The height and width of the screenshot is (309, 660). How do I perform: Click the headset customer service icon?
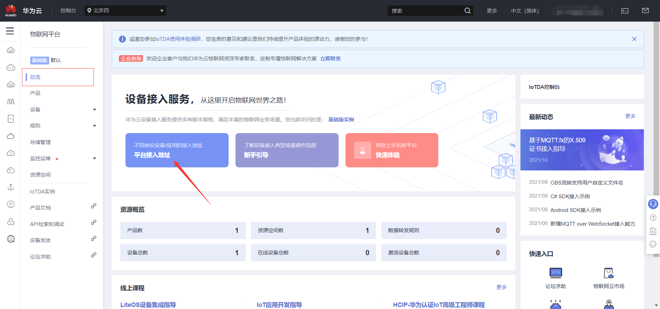tap(653, 204)
